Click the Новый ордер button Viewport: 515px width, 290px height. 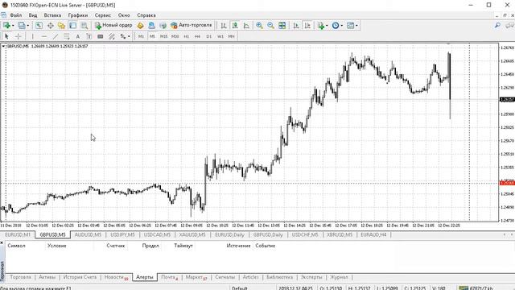pos(113,25)
